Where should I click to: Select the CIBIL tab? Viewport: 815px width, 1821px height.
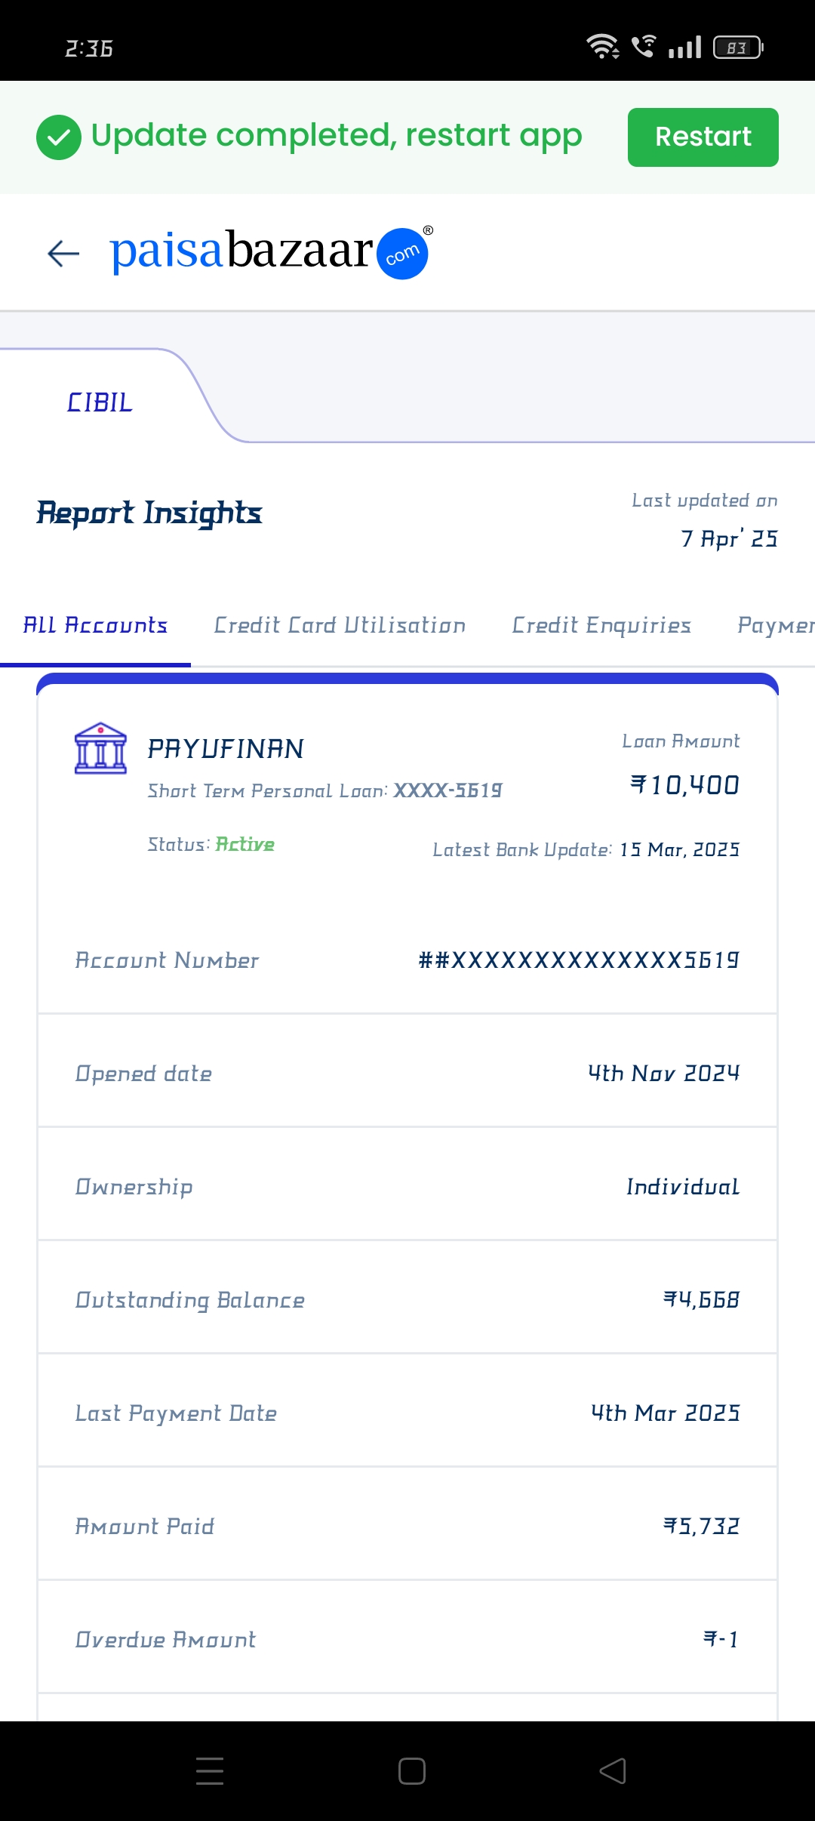[100, 402]
